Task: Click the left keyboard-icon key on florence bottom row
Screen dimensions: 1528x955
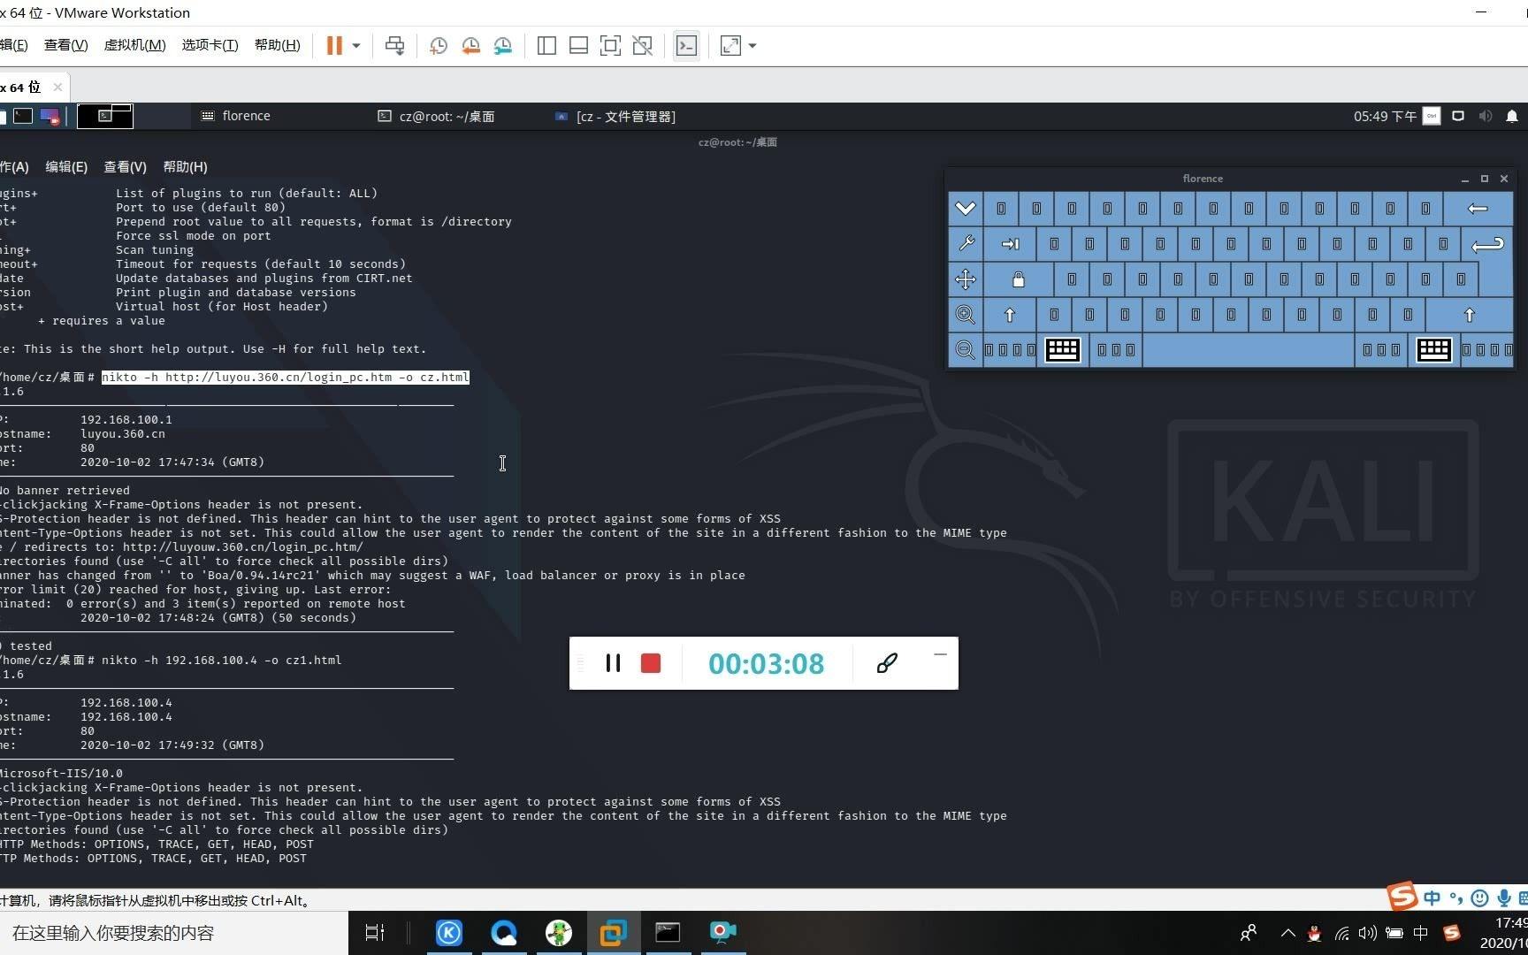Action: [1063, 350]
